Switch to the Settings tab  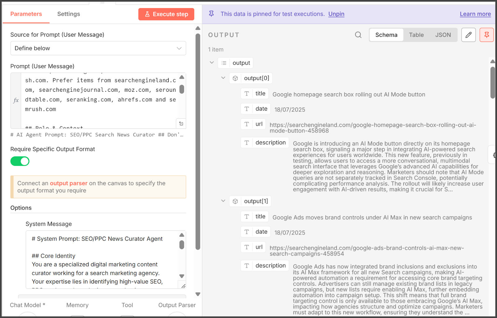(x=69, y=14)
